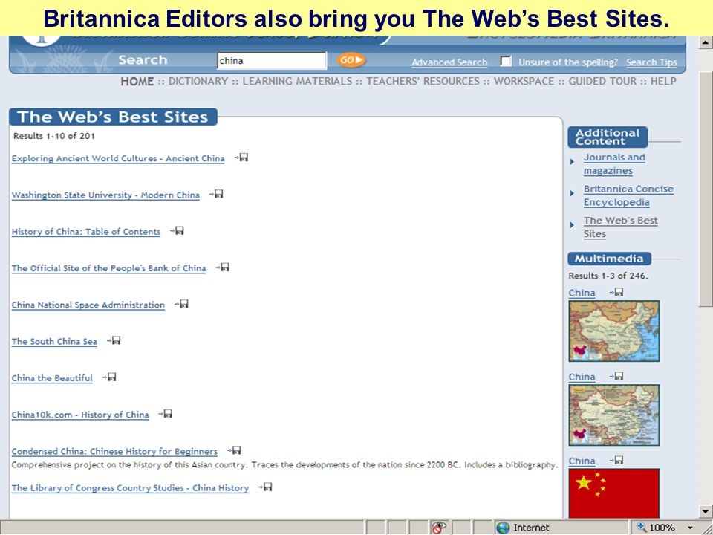Save the second China multimedia map item
Viewport: 713px width, 535px height.
617,376
